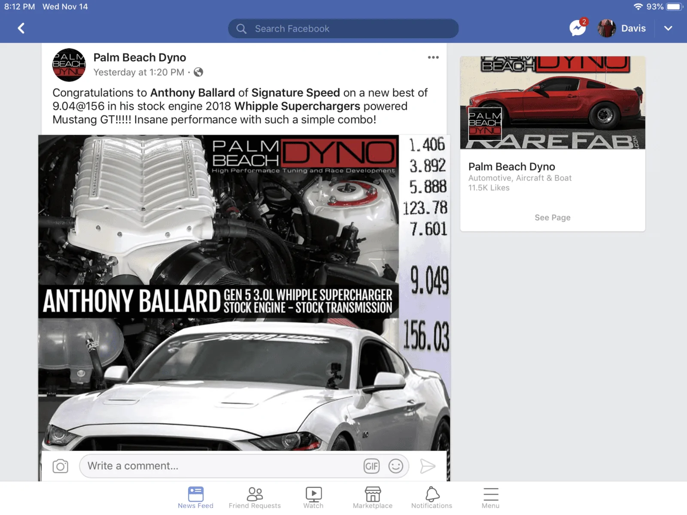The height and width of the screenshot is (515, 687).
Task: Focus the Write a comment field
Action: click(x=244, y=466)
